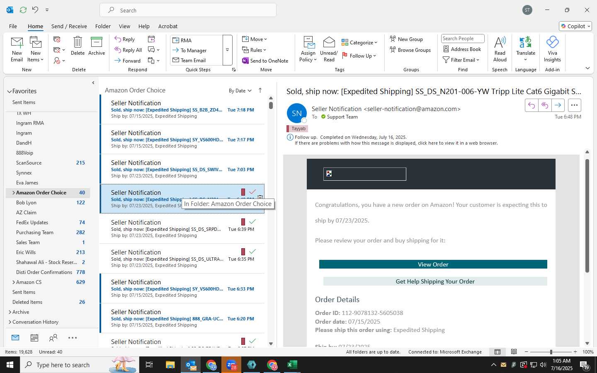Click the Search People field
This screenshot has height=373, width=597.
(x=463, y=39)
